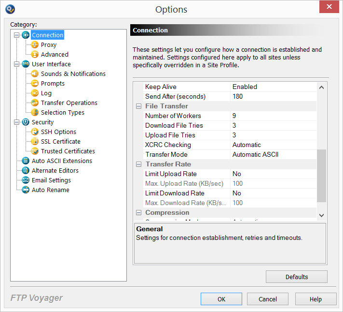The height and width of the screenshot is (312, 343).
Task: Toggle the Limit Download Rate value
Action: tap(274, 193)
